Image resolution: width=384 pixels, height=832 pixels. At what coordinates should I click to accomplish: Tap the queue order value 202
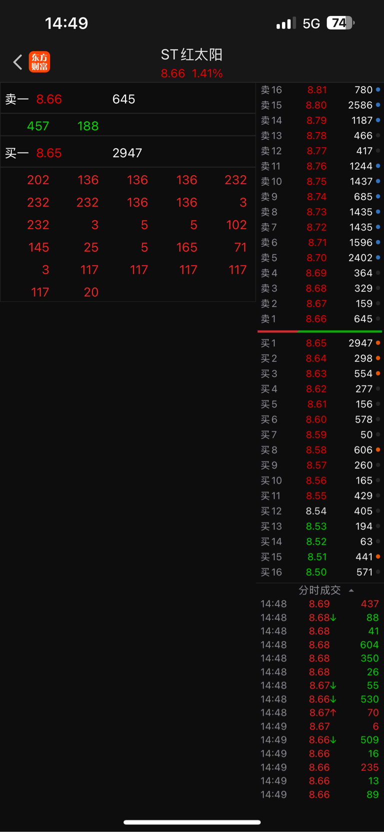[38, 180]
